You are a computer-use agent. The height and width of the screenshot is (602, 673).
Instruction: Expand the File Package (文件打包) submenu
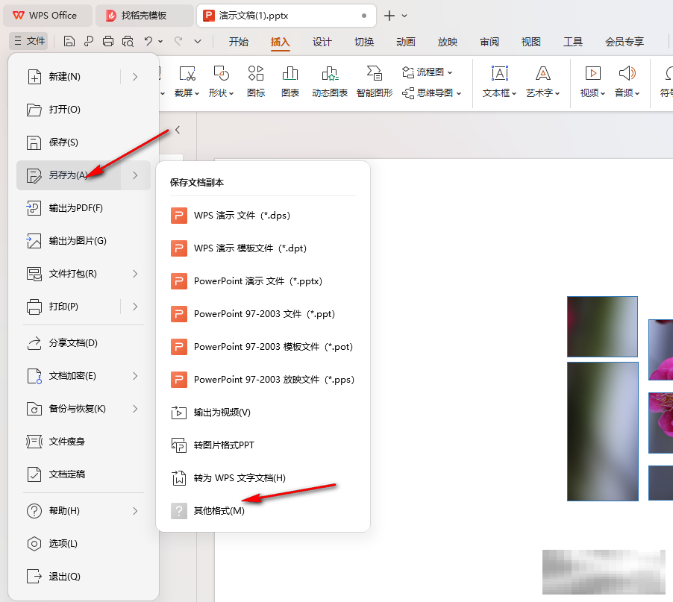135,274
